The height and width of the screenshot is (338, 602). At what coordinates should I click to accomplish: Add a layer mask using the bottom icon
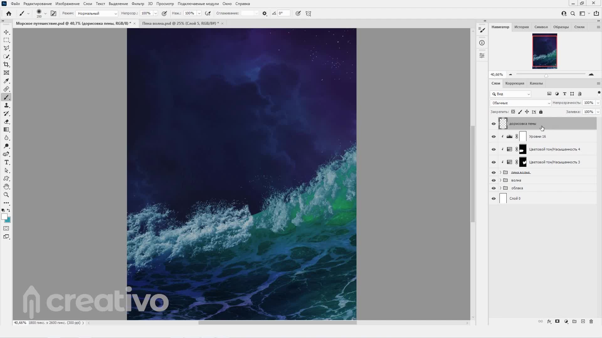[557, 321]
